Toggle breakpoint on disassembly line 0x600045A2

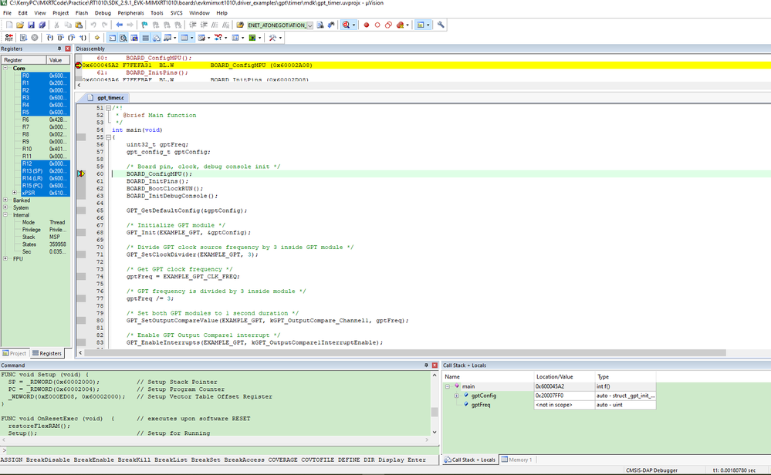point(79,66)
